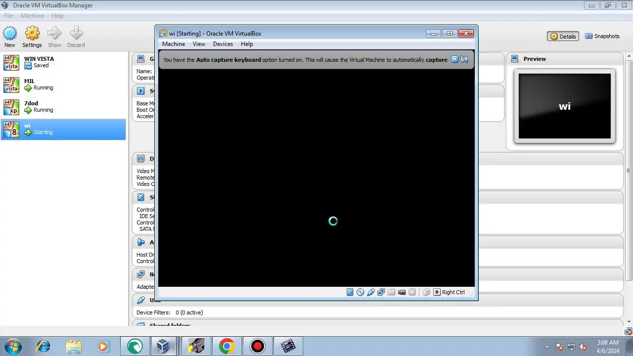Switch to Details view
The image size is (633, 356).
coord(563,36)
